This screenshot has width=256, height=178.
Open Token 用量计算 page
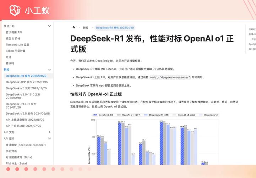(x=16, y=51)
